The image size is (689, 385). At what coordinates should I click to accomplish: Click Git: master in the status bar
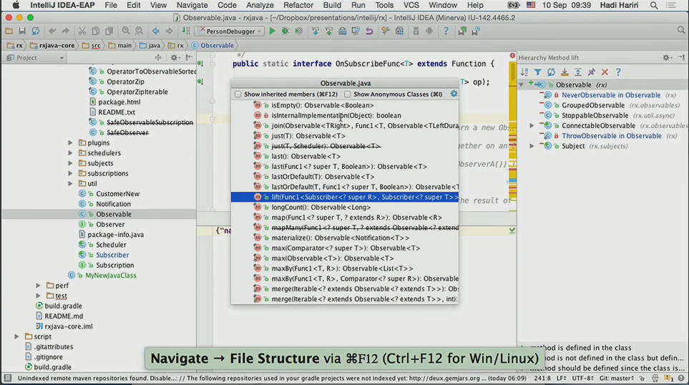click(x=617, y=378)
